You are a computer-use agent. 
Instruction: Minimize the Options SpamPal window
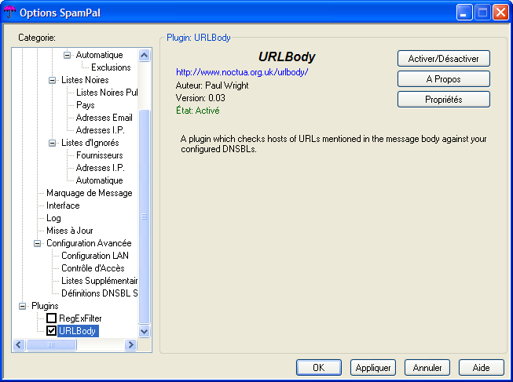[464, 13]
